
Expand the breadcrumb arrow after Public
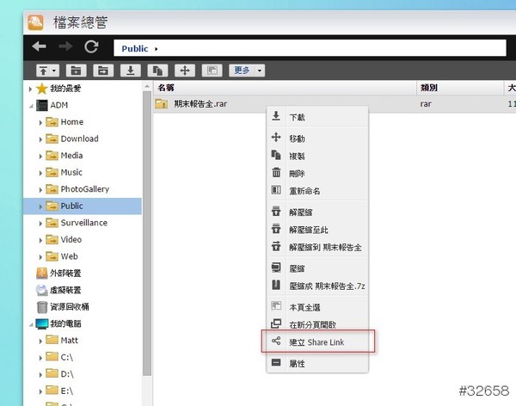pyautogui.click(x=157, y=49)
